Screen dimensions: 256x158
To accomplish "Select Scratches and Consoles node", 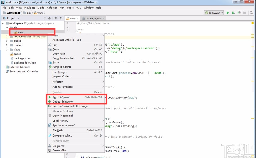I will 22,72.
